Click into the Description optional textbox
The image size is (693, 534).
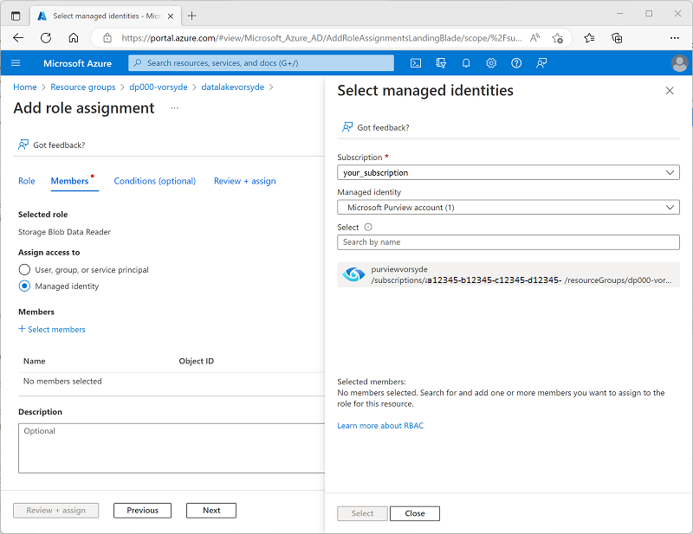[x=172, y=447]
